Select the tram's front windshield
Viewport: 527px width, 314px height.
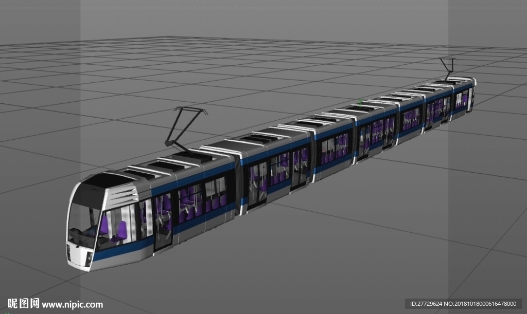(x=84, y=215)
